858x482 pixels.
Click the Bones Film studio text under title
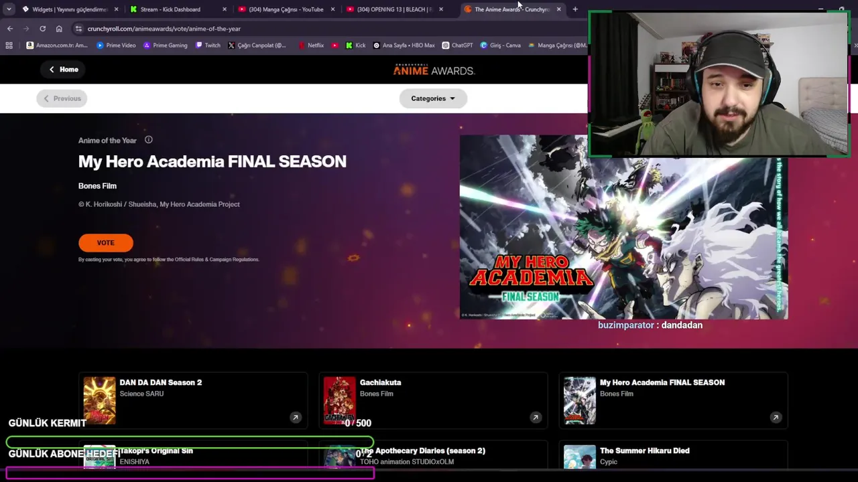click(97, 186)
